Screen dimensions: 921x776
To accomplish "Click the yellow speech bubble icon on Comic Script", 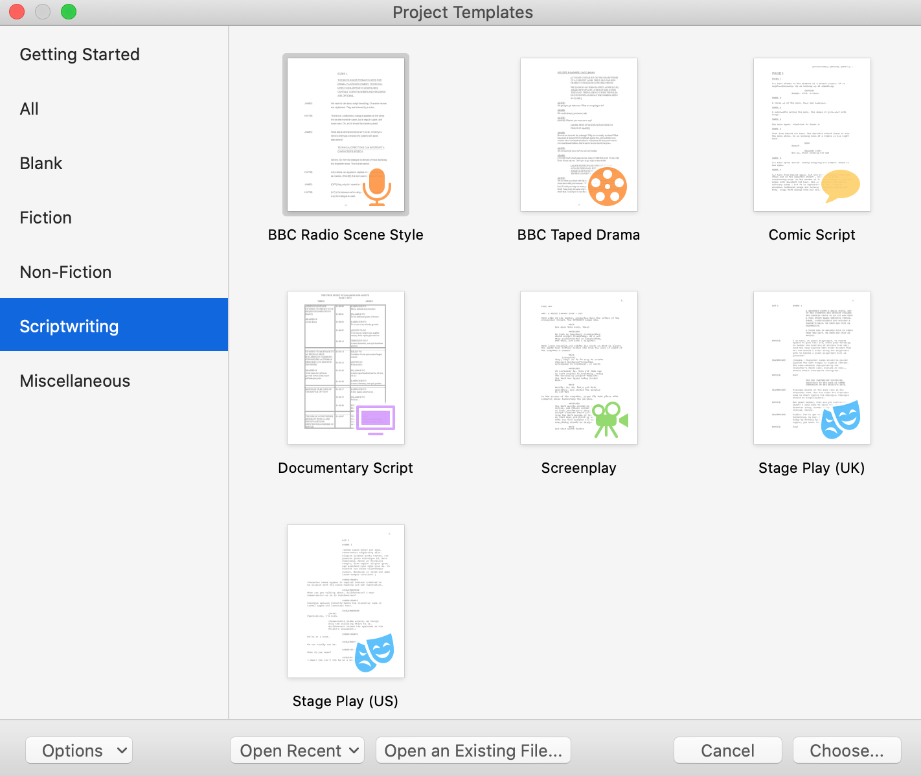I will coord(840,186).
